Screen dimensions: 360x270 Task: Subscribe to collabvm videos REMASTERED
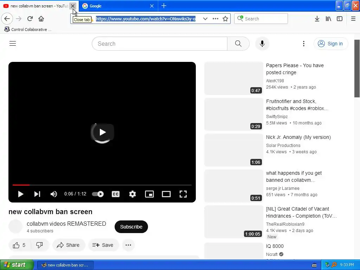click(x=131, y=227)
